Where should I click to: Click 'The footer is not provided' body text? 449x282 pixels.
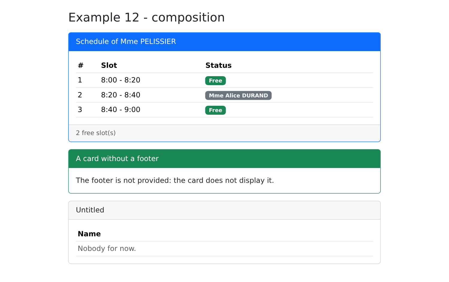(x=175, y=180)
